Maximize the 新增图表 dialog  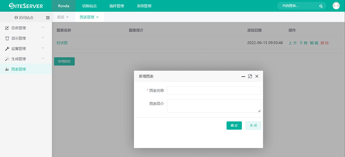(250, 76)
